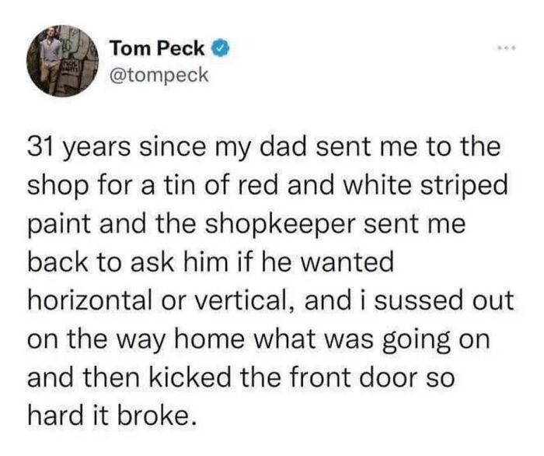Click the word 'paint' in the tweet
The image size is (544, 456).
61,226
